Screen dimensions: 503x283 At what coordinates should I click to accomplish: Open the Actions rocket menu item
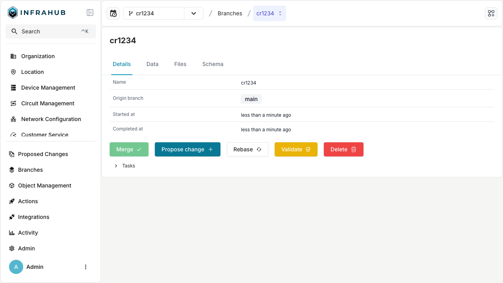tap(28, 201)
